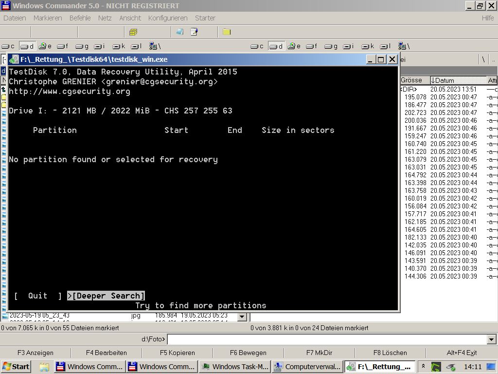This screenshot has width=498, height=374.
Task: Open the Windows Start menu
Action: point(16,367)
